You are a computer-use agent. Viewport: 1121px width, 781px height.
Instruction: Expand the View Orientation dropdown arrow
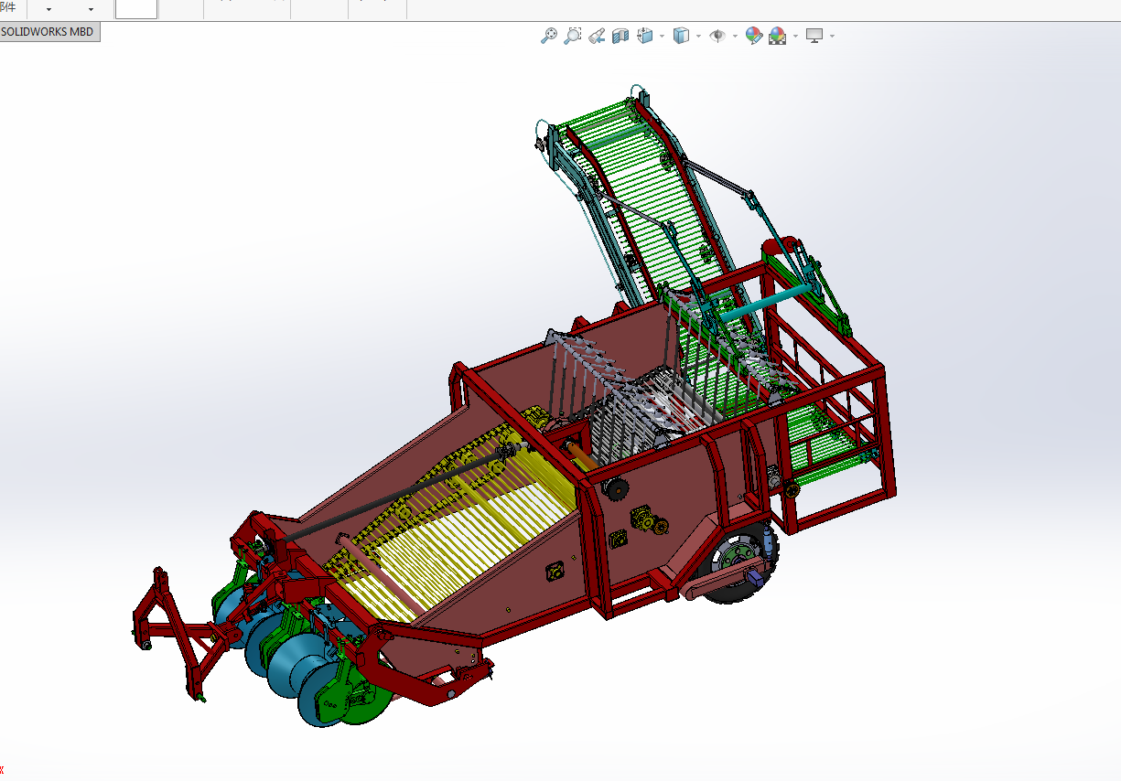pyautogui.click(x=662, y=37)
